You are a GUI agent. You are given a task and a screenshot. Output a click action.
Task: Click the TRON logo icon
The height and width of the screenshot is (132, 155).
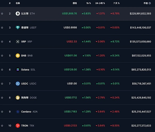click(x=18, y=126)
